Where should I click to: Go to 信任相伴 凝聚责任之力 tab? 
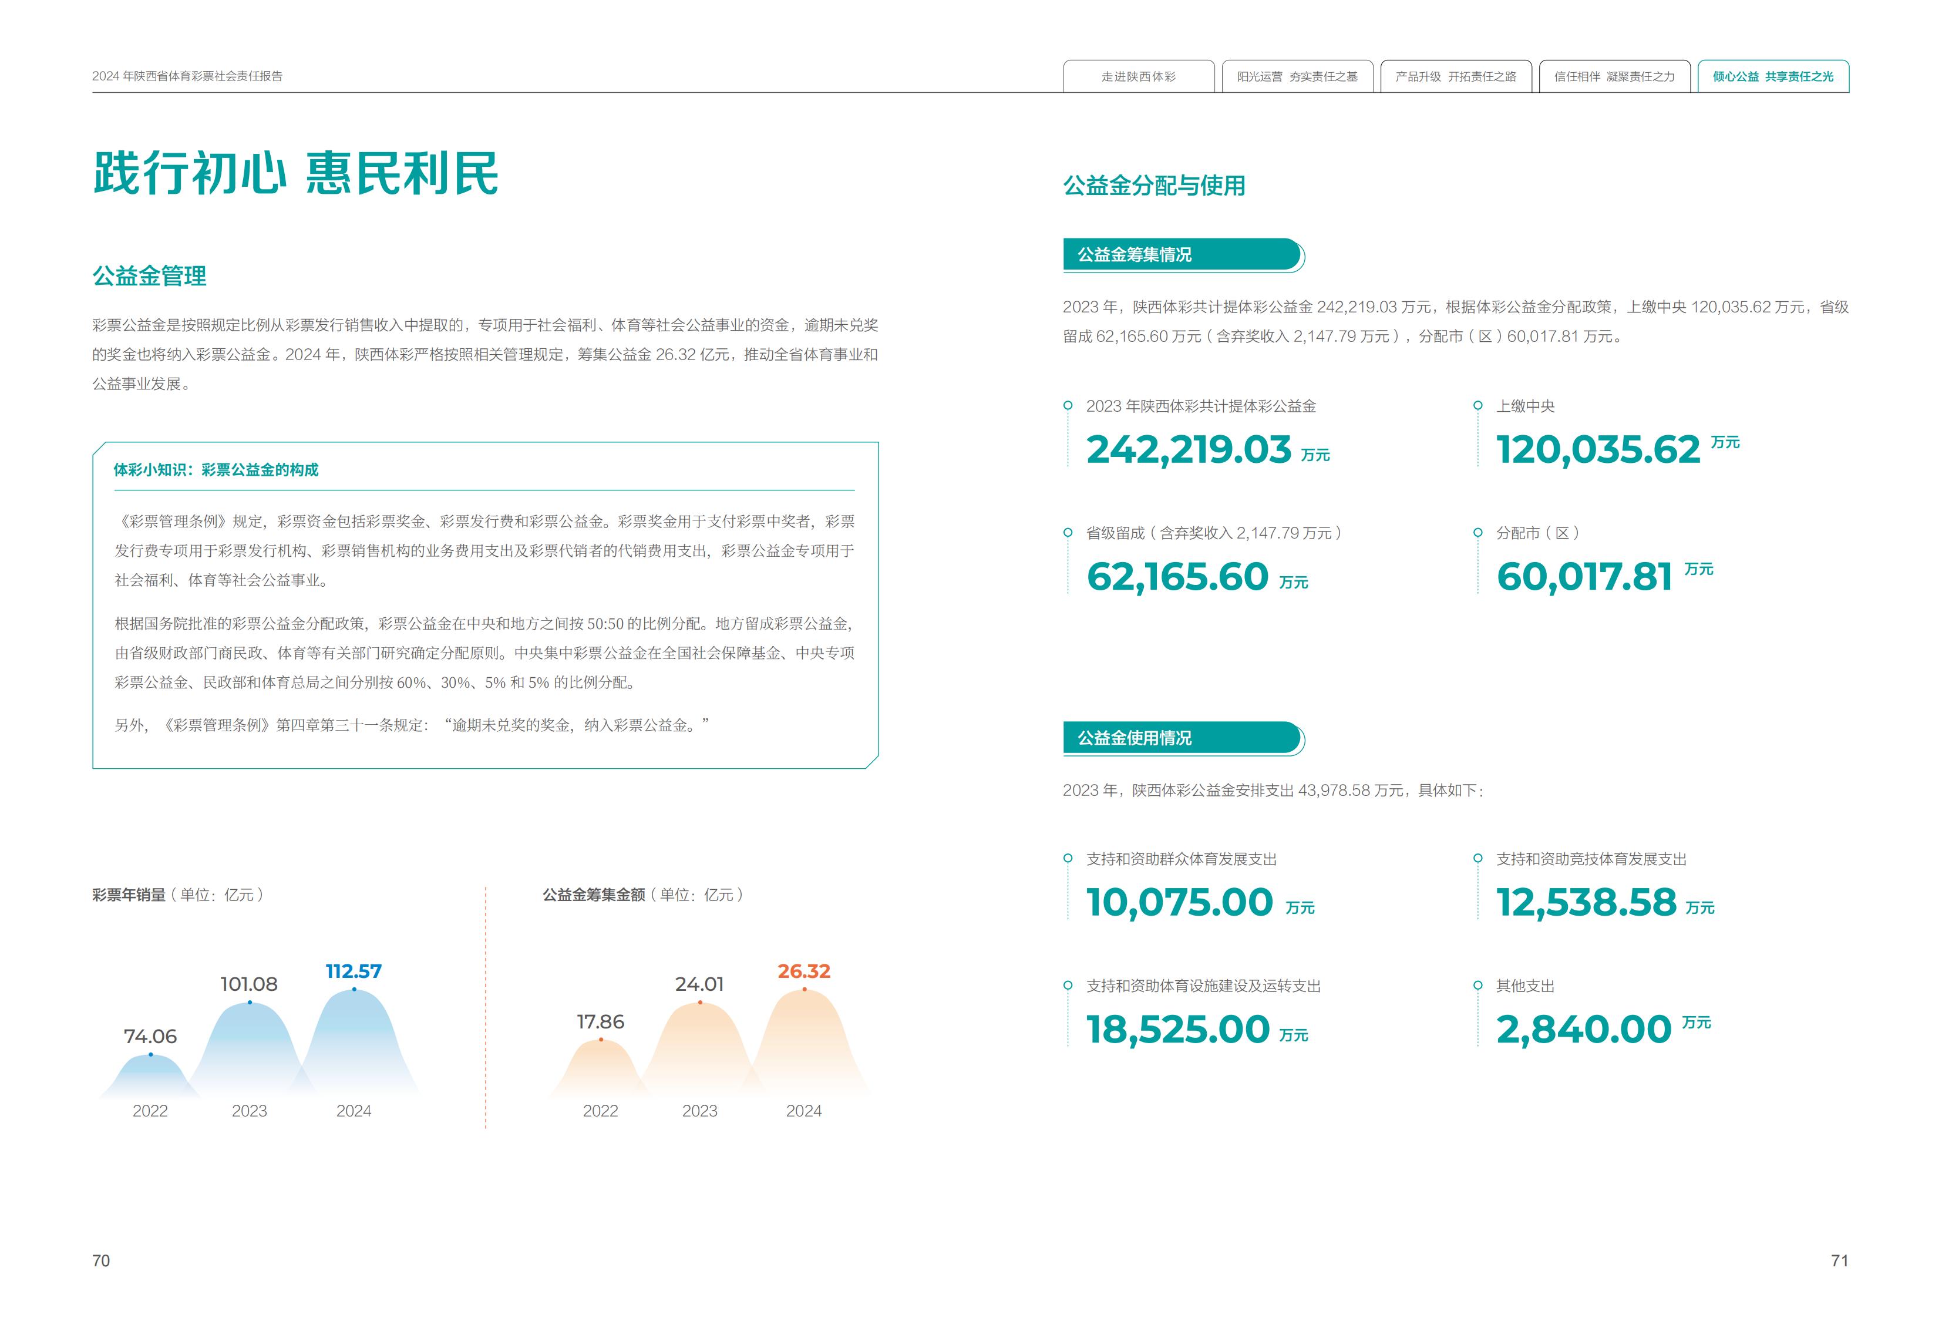click(x=1614, y=76)
